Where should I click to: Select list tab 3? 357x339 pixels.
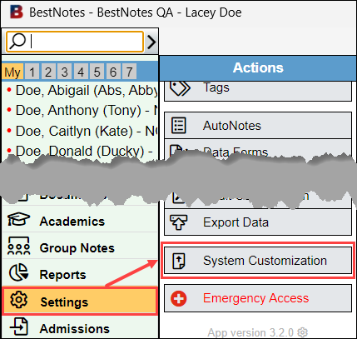[64, 72]
